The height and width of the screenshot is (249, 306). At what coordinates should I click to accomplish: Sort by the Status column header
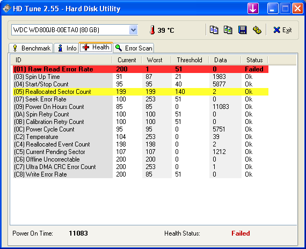[254, 60]
